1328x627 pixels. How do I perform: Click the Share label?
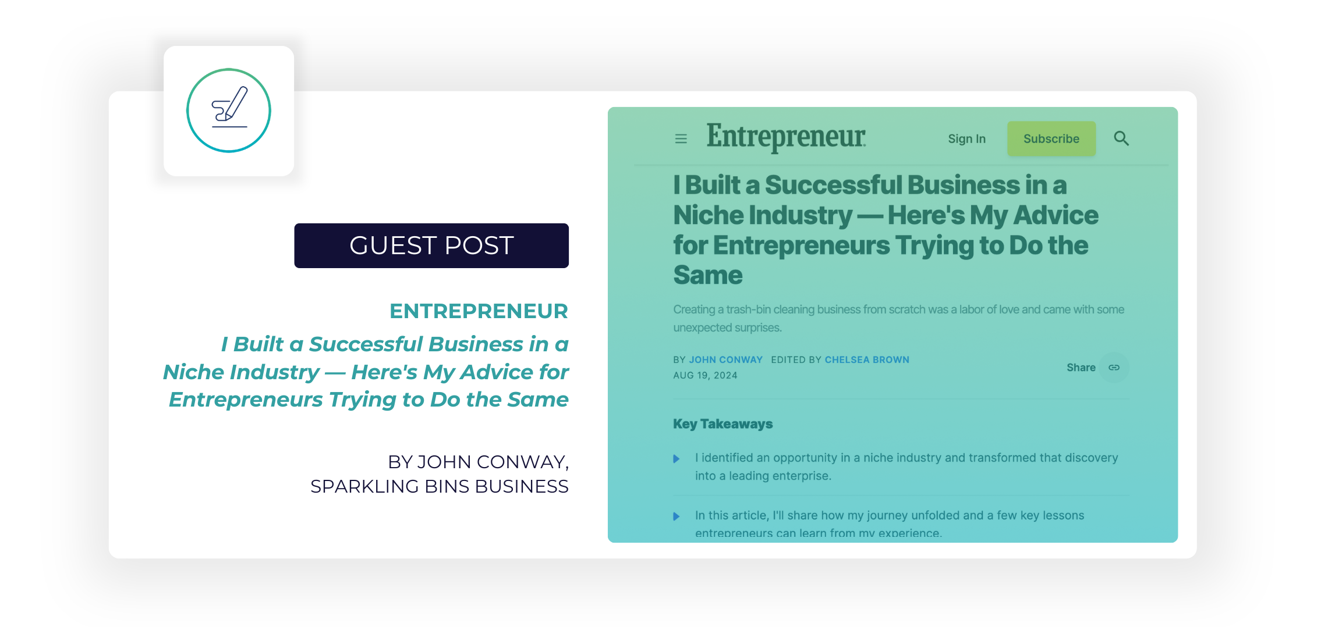[x=1081, y=368]
